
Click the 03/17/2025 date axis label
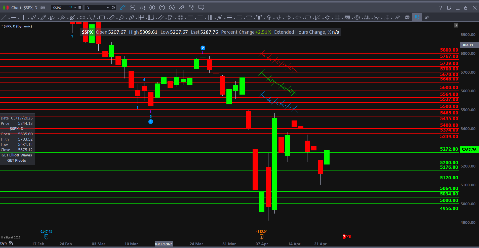[x=164, y=244]
